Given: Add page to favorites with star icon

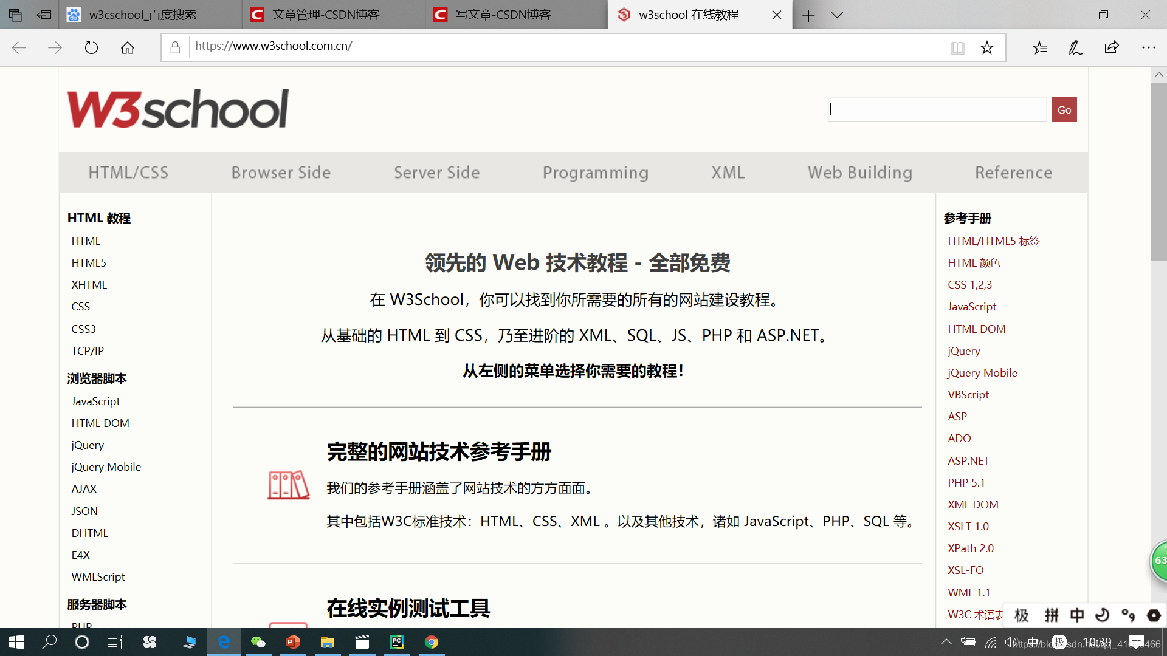Looking at the screenshot, I should (987, 47).
